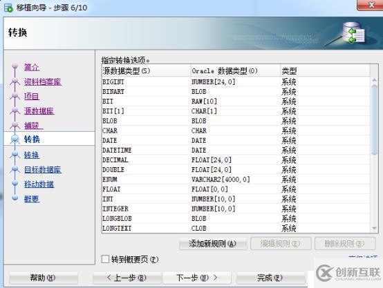Click the table scrollbar up arrow
383x288 pixels.
[x=374, y=80]
